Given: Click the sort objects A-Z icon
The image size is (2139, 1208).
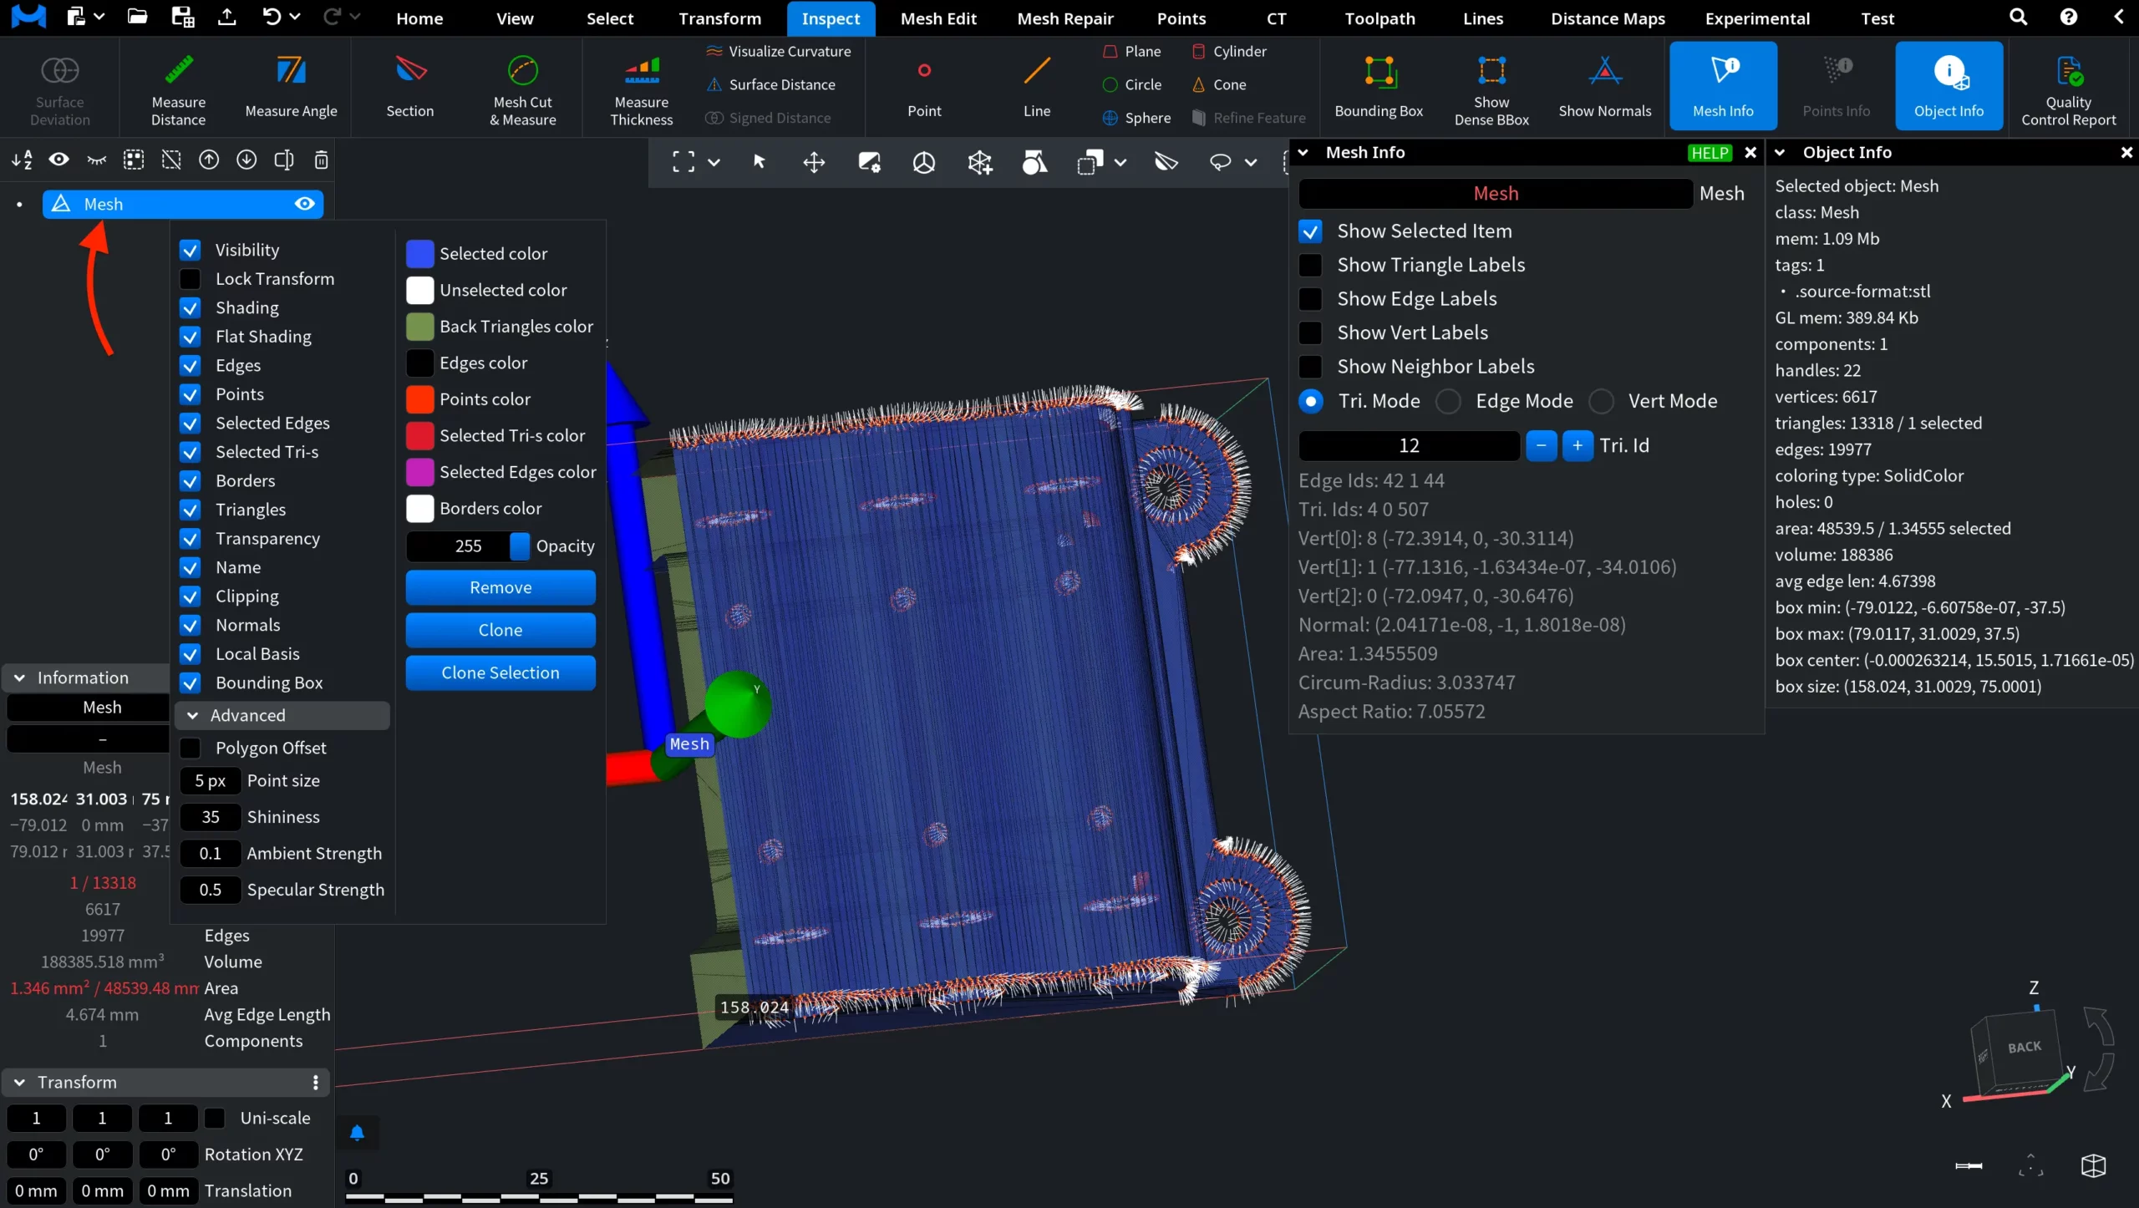Looking at the screenshot, I should [x=23, y=160].
